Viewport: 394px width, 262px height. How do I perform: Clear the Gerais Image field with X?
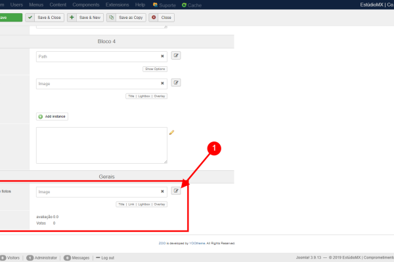(x=162, y=192)
